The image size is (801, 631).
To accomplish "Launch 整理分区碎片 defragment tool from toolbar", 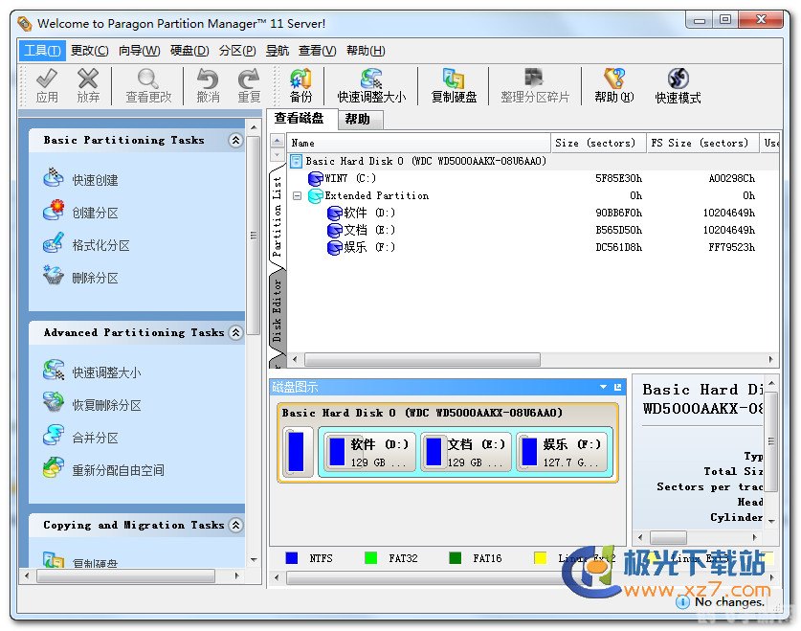I will (532, 83).
